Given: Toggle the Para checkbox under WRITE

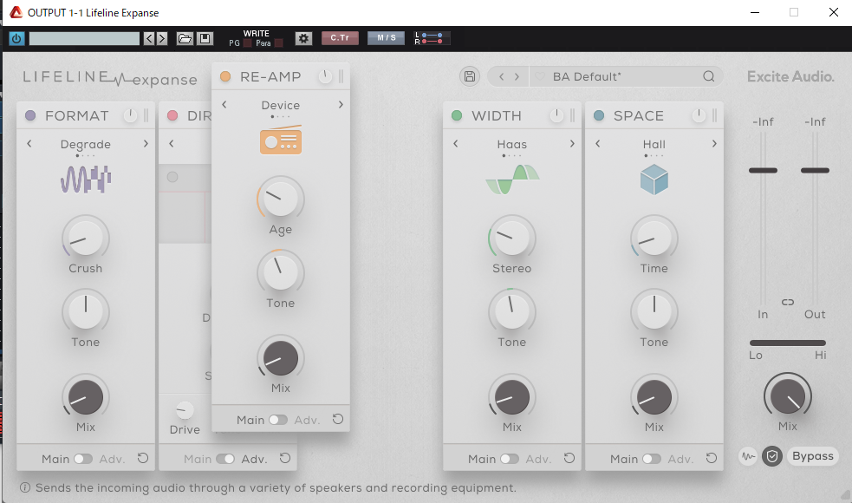Looking at the screenshot, I should click(x=279, y=43).
